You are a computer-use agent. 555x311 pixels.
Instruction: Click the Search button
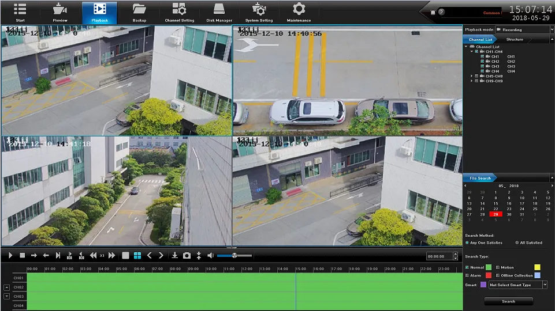pyautogui.click(x=508, y=301)
